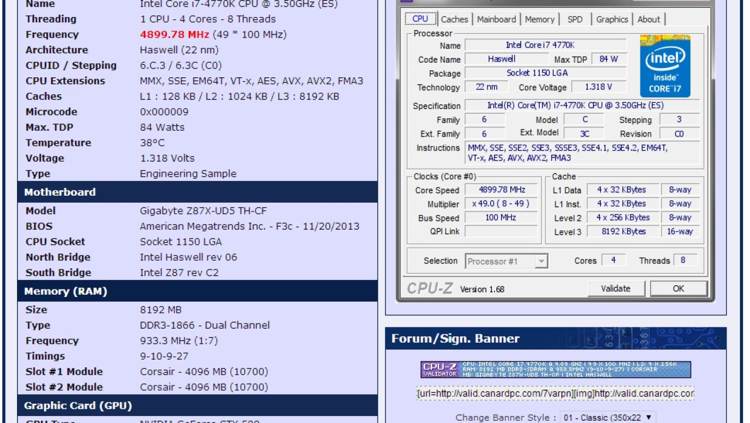Open the Processor #1 selection dropdown
The image size is (750, 423).
507,261
